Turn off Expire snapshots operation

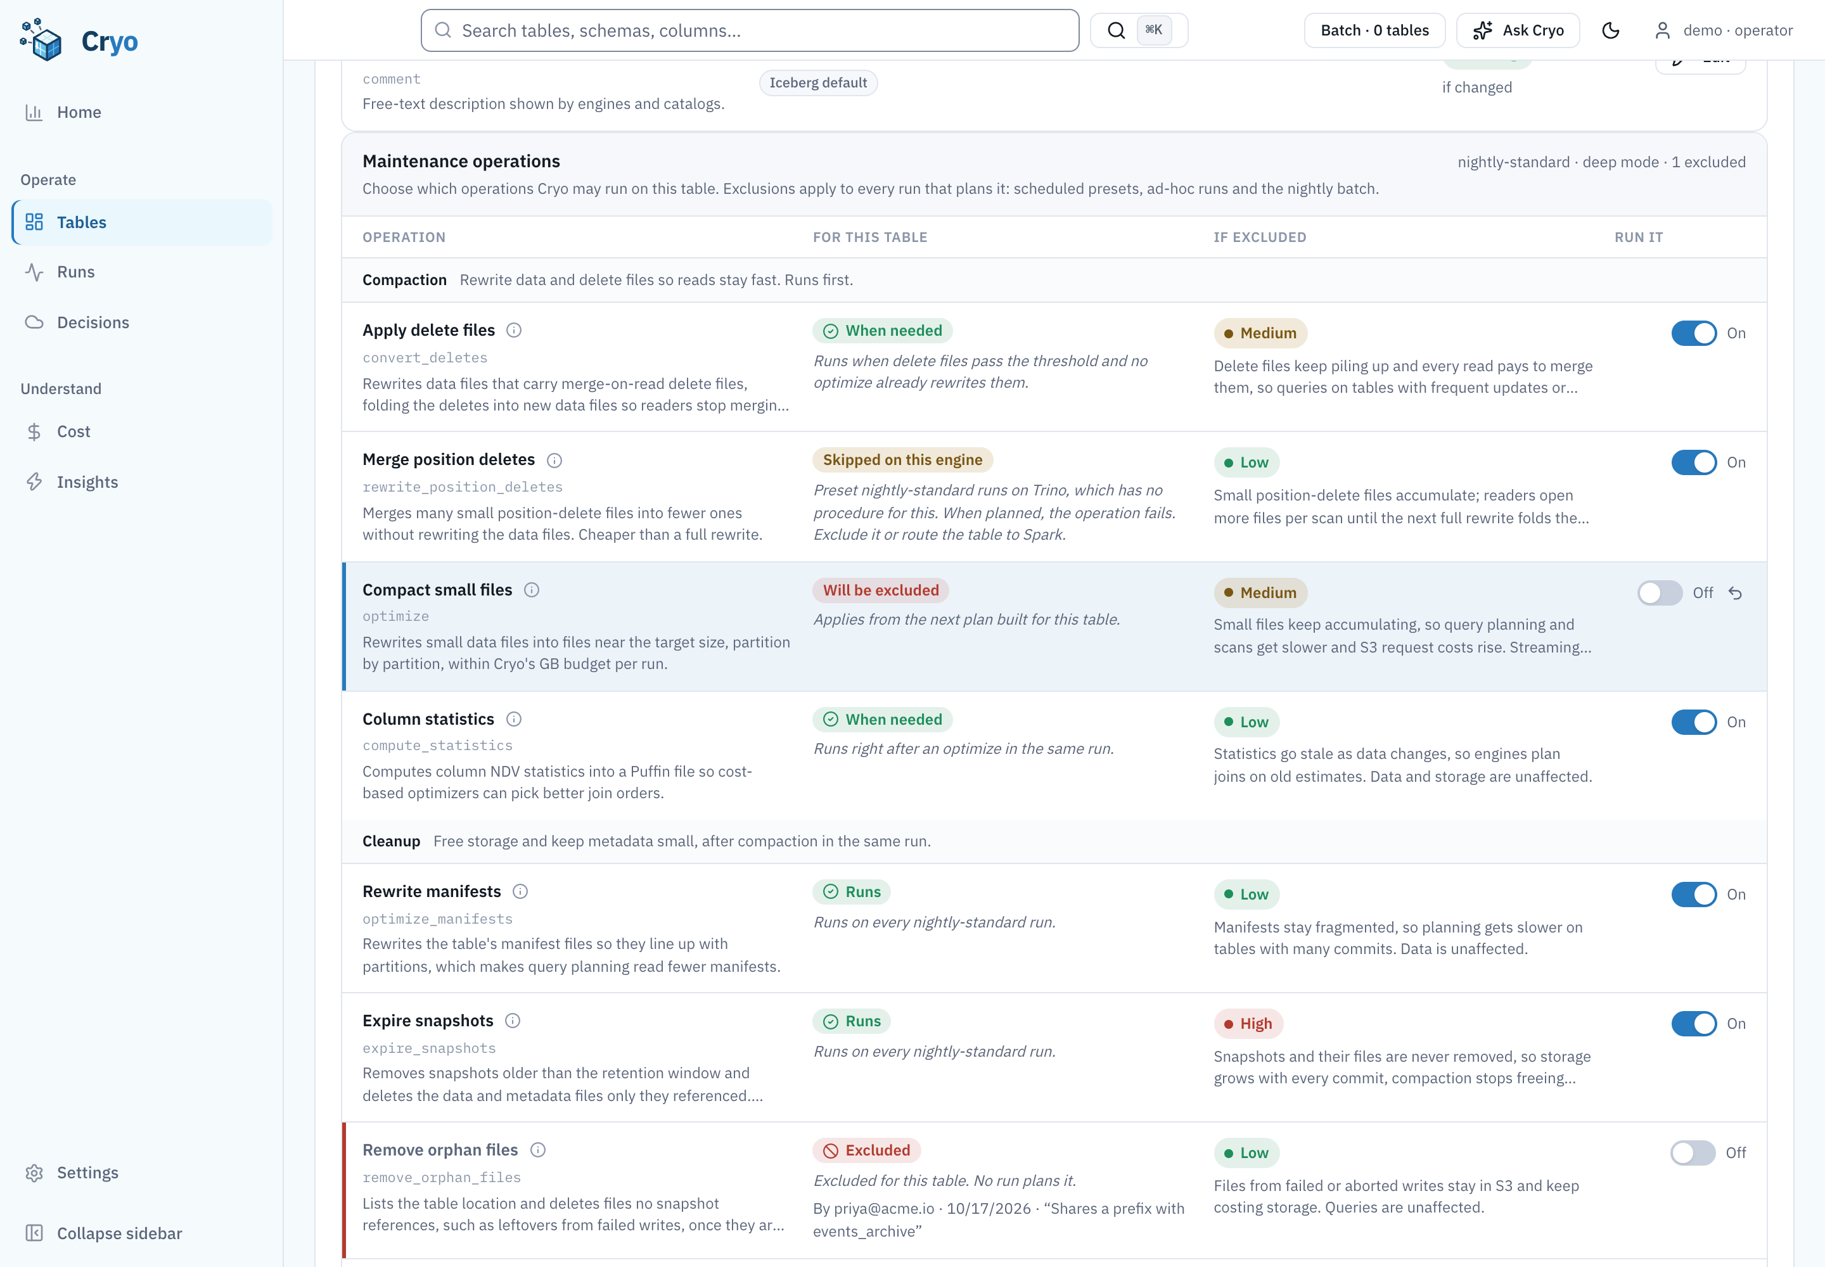tap(1694, 1024)
